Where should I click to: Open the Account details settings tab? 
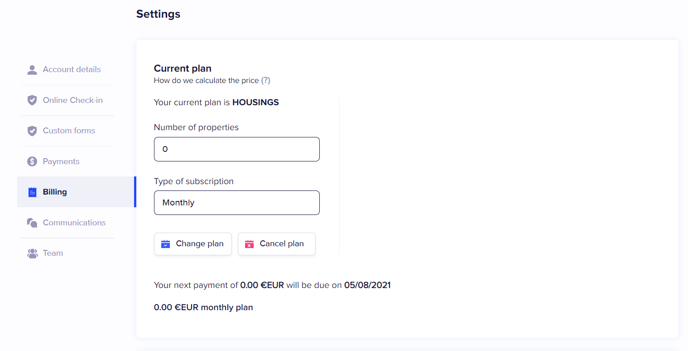pos(72,69)
